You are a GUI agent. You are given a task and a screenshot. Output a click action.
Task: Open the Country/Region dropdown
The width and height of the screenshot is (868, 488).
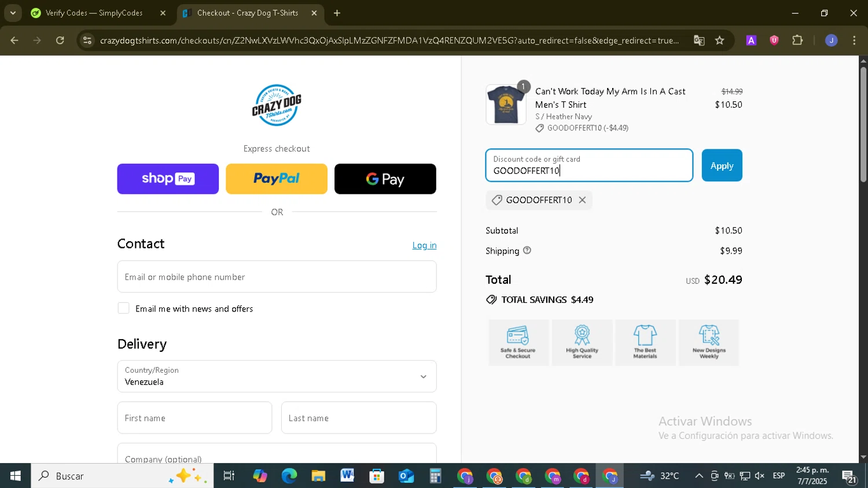[x=277, y=376]
